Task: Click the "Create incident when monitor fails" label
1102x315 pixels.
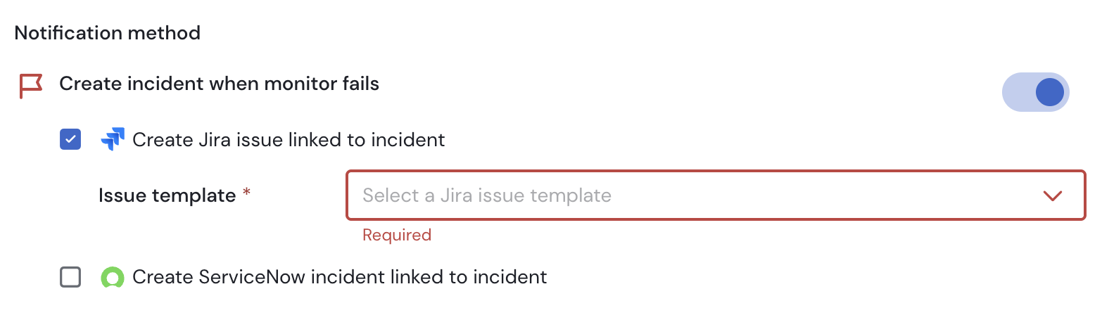Action: pyautogui.click(x=219, y=84)
